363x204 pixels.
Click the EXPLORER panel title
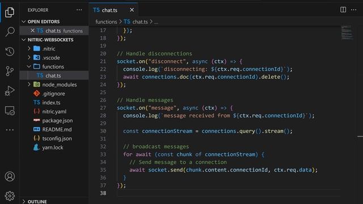pyautogui.click(x=38, y=10)
